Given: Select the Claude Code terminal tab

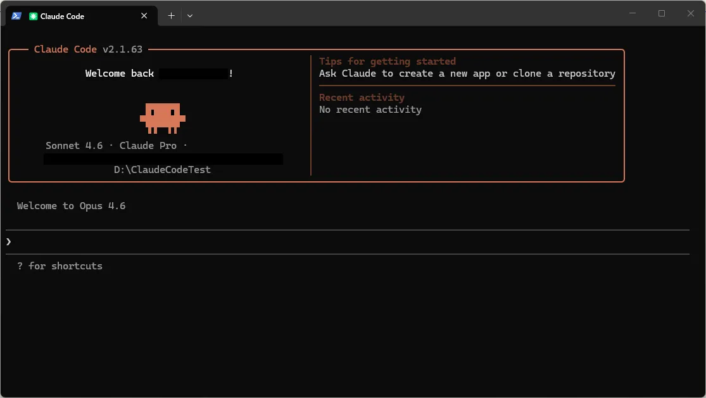Looking at the screenshot, I should click(82, 16).
